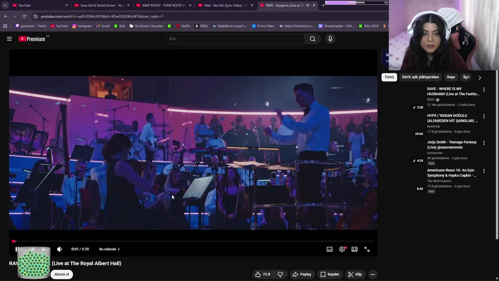This screenshot has width=499, height=281.
Task: Open the KREA bookmark
Action: tap(201, 26)
